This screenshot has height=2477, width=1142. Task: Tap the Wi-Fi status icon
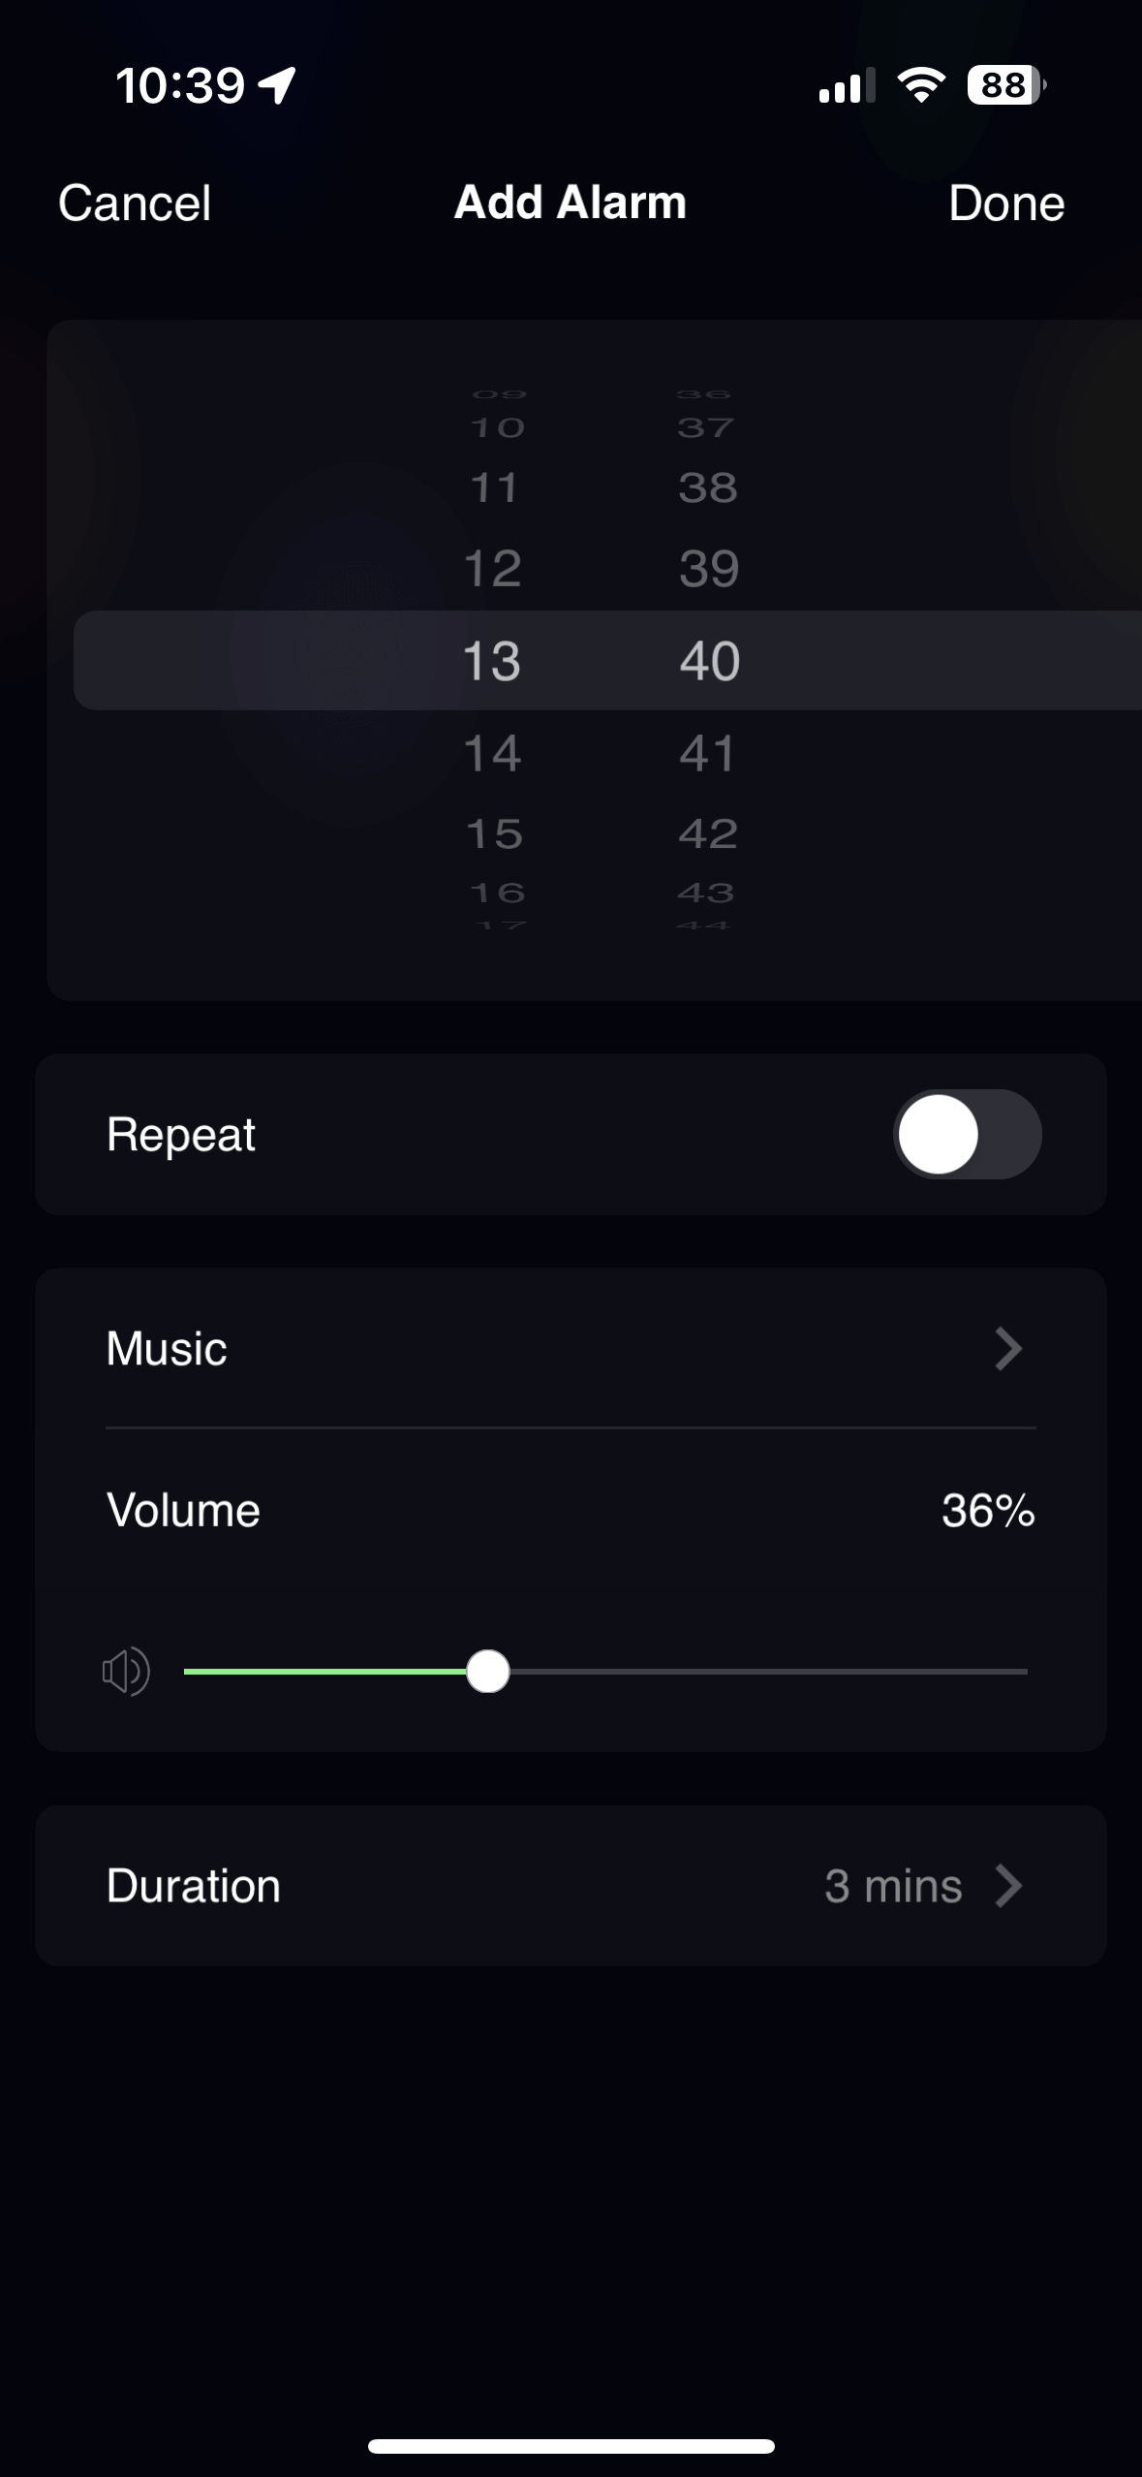tap(922, 85)
